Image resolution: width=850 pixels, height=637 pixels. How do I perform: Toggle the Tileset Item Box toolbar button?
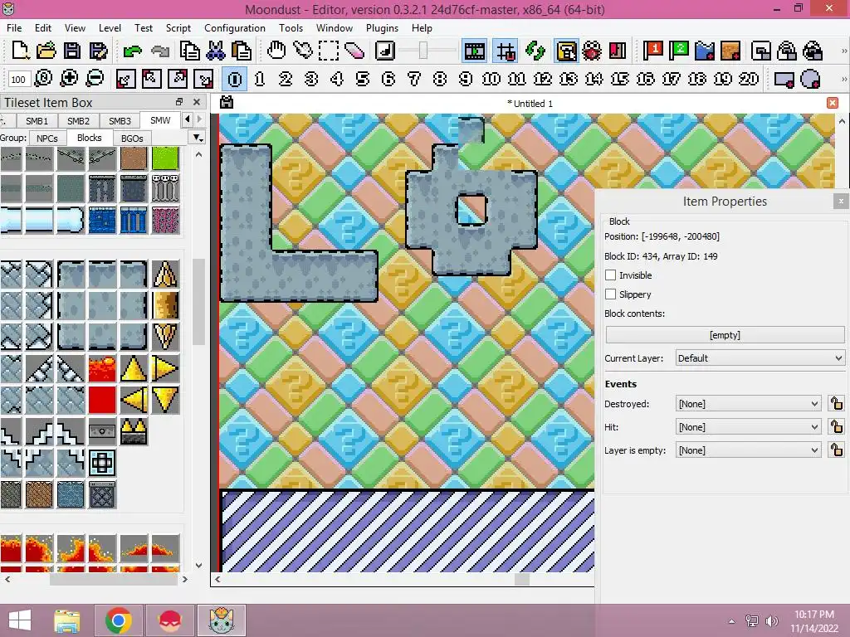coord(566,51)
